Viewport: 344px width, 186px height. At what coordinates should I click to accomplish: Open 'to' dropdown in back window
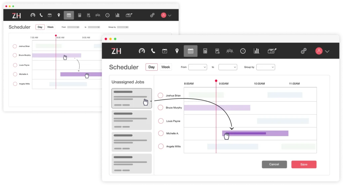click(x=94, y=27)
